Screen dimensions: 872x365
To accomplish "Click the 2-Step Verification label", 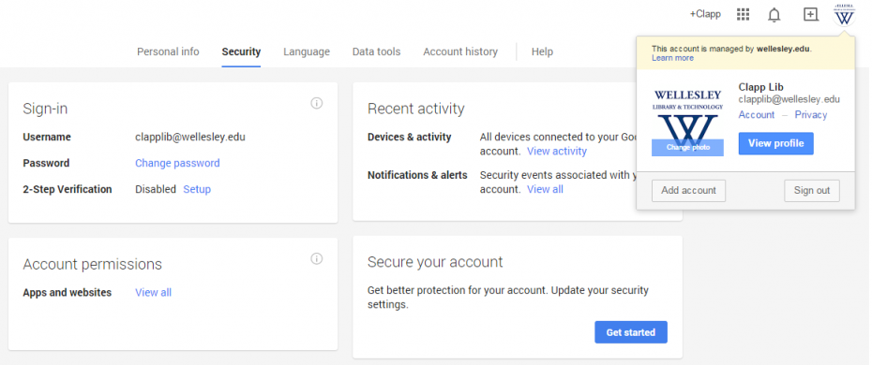I will click(68, 189).
